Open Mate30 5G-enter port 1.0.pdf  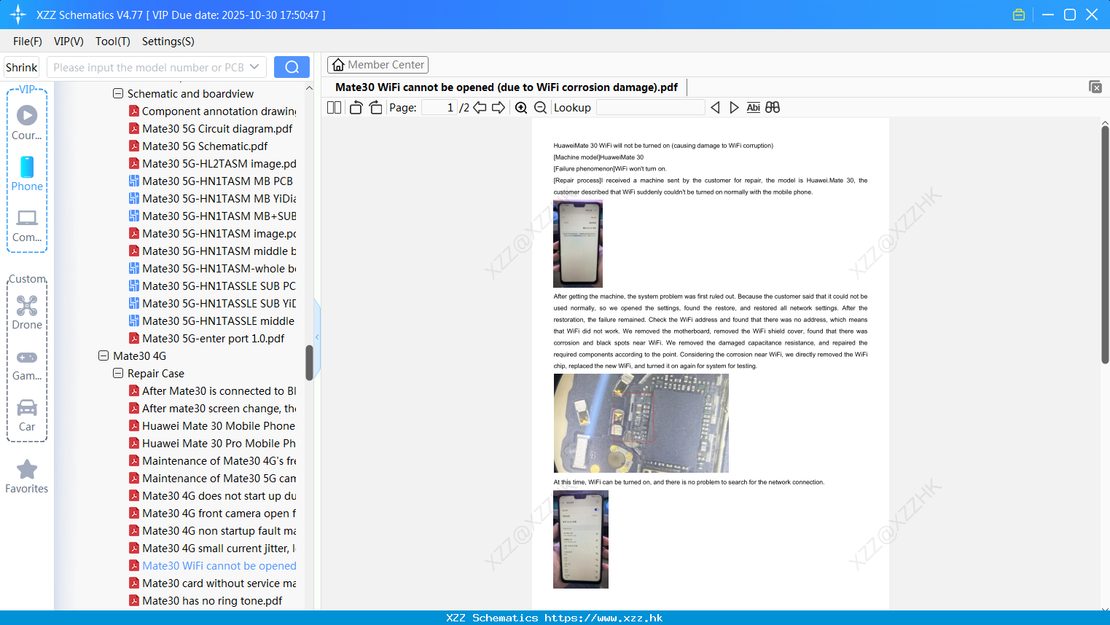tap(207, 339)
